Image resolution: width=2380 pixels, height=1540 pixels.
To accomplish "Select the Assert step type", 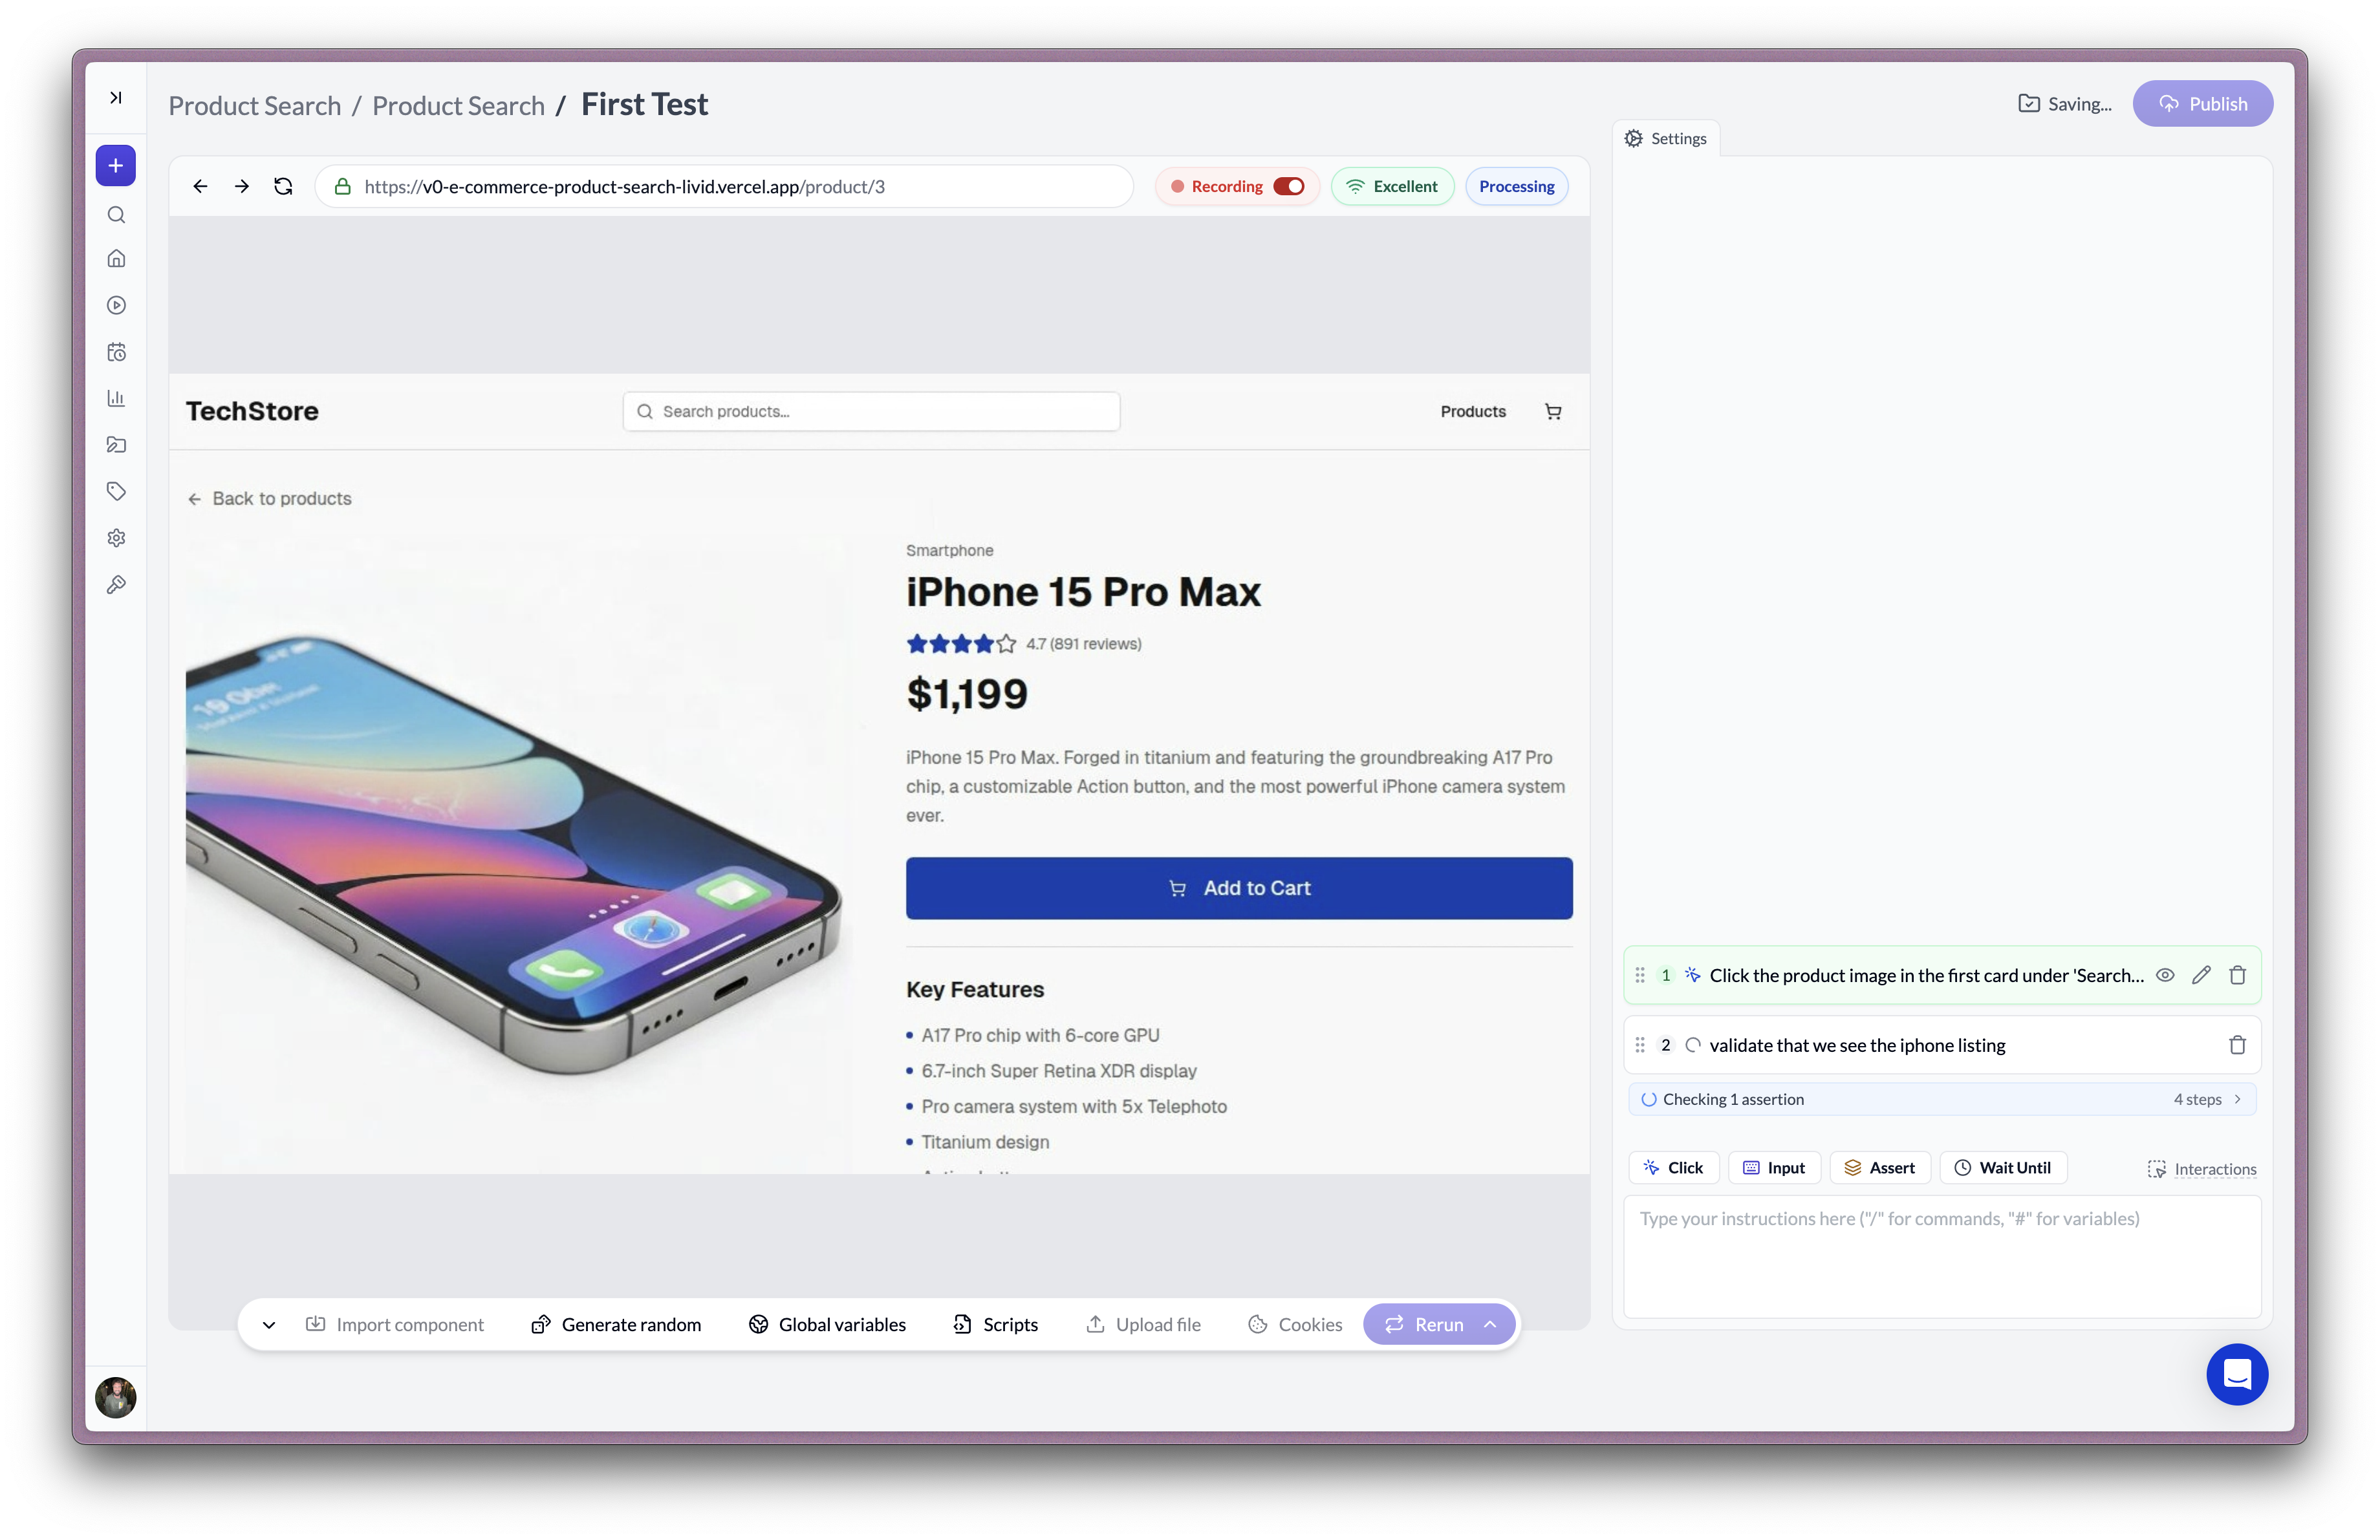I will 1879,1167.
